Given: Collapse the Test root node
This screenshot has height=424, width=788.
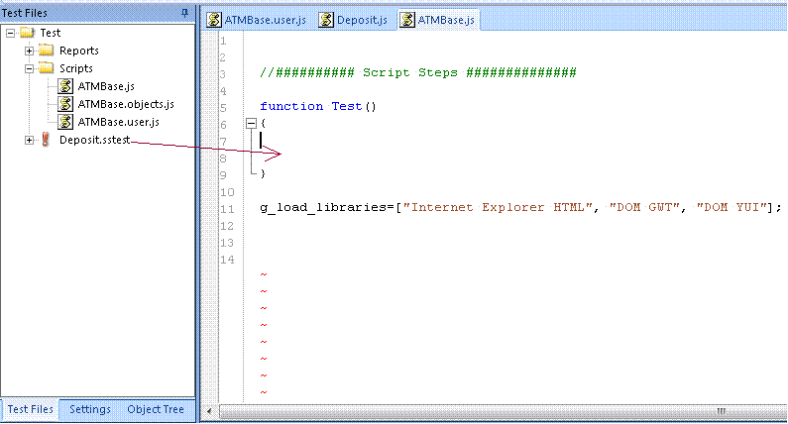Looking at the screenshot, I should (10, 33).
